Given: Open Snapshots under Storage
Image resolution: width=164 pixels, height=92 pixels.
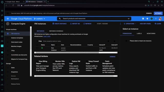Looking at the screenshot, I should 14,72.
